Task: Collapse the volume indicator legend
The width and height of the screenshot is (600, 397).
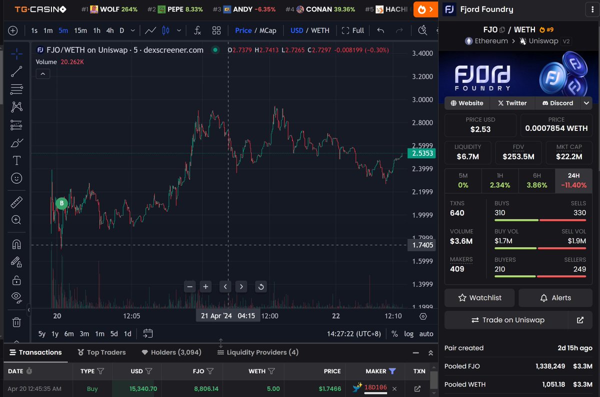Action: pyautogui.click(x=42, y=74)
